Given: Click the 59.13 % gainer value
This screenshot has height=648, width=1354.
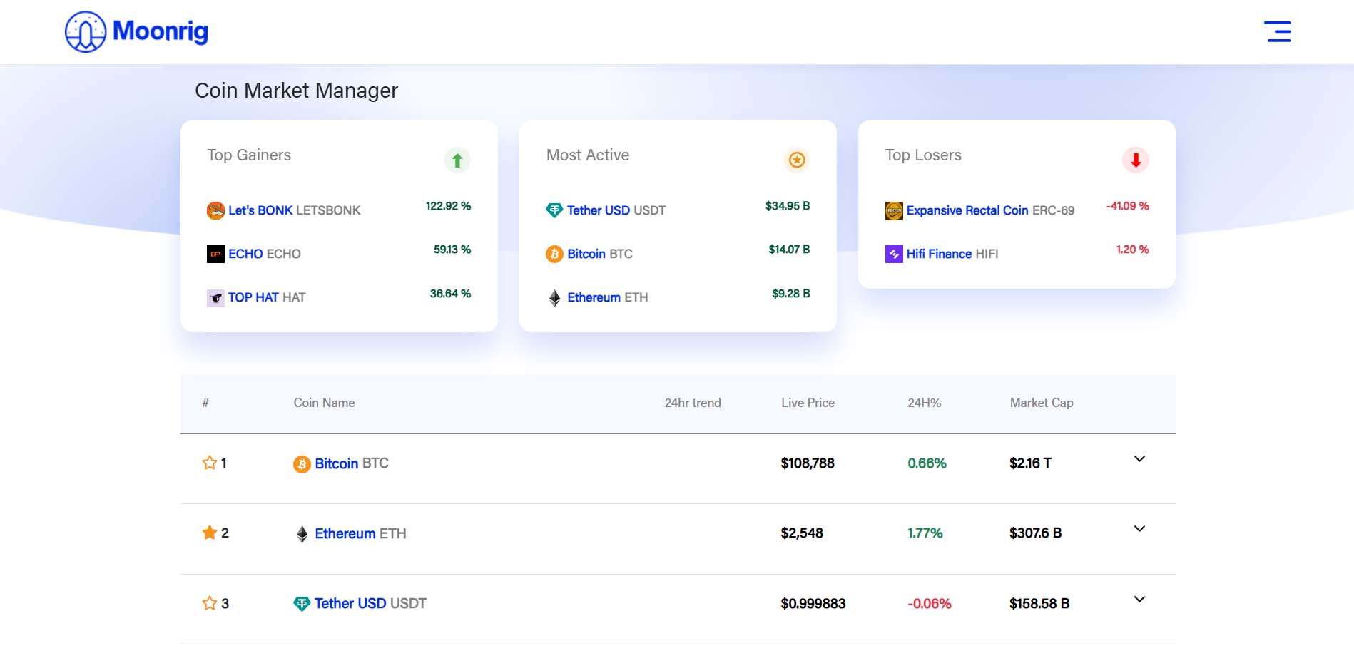Looking at the screenshot, I should tap(452, 250).
